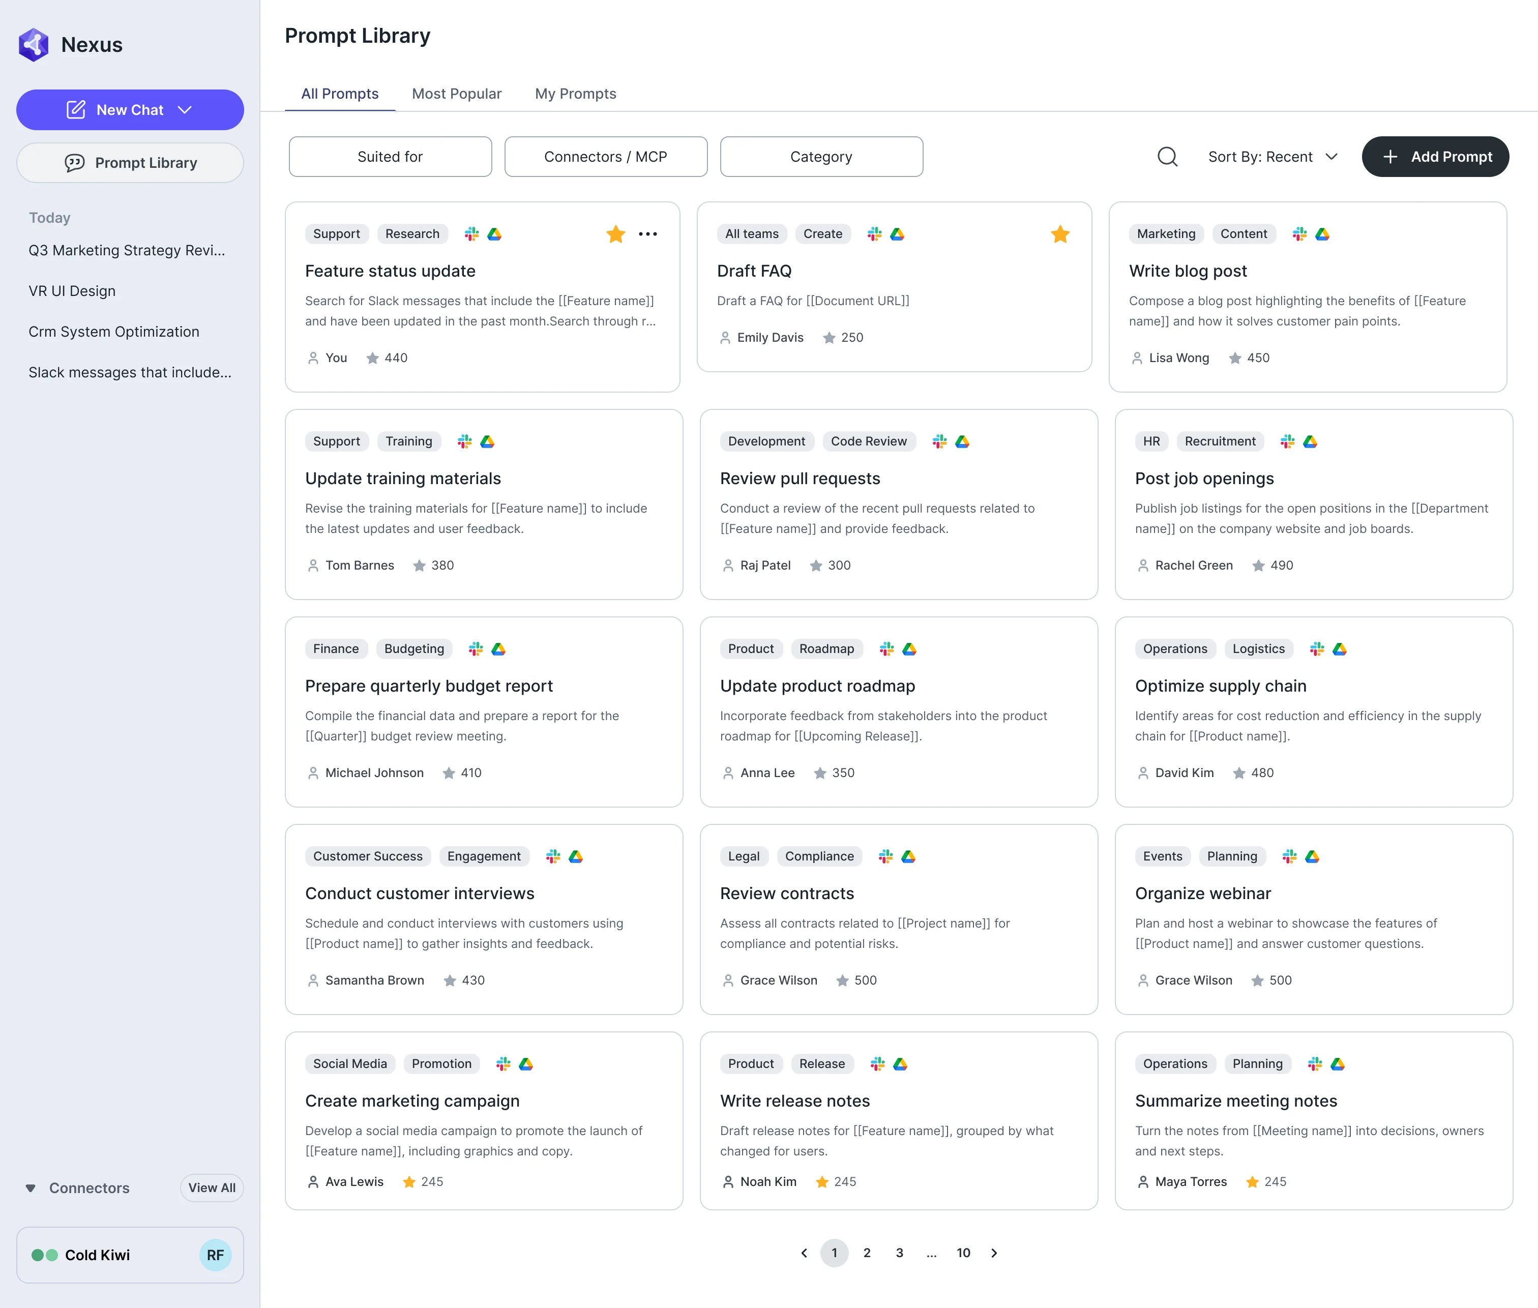Click Google Drive icon on Post job openings card

(x=1310, y=442)
